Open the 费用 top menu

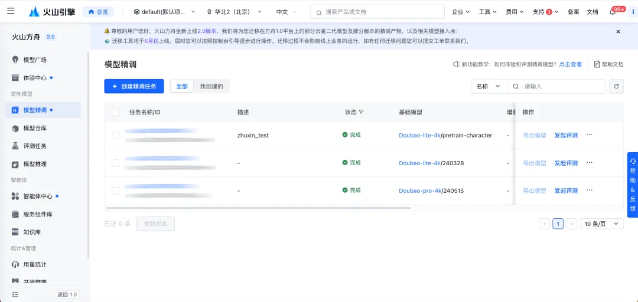tap(515, 12)
